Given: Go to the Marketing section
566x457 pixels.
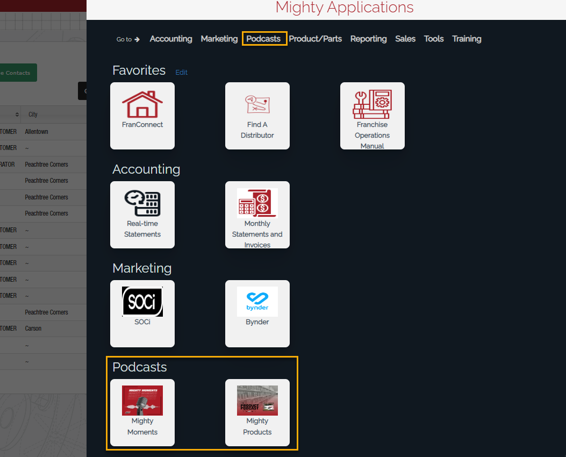Looking at the screenshot, I should (x=219, y=39).
